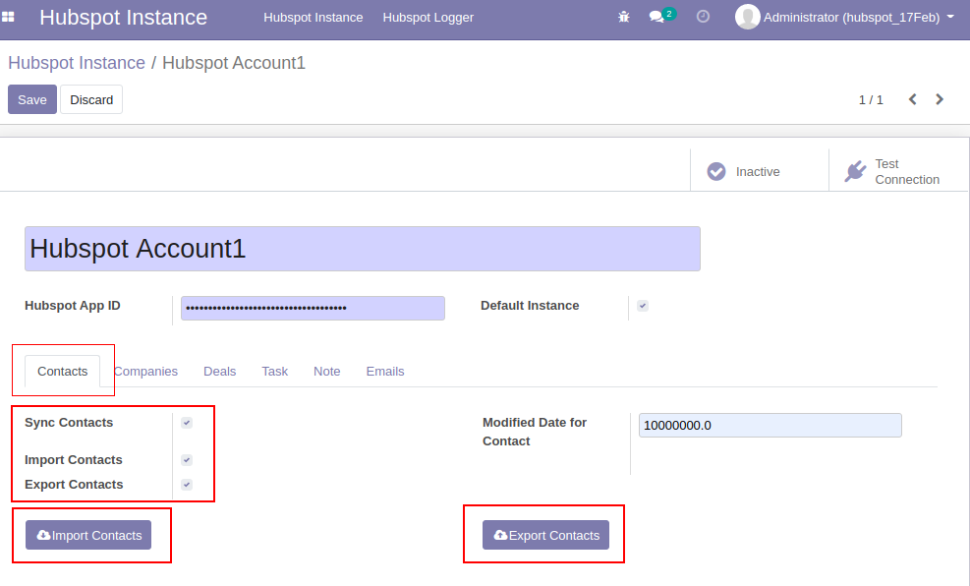The image size is (970, 586).
Task: Switch to the Companies tab
Action: tap(146, 372)
